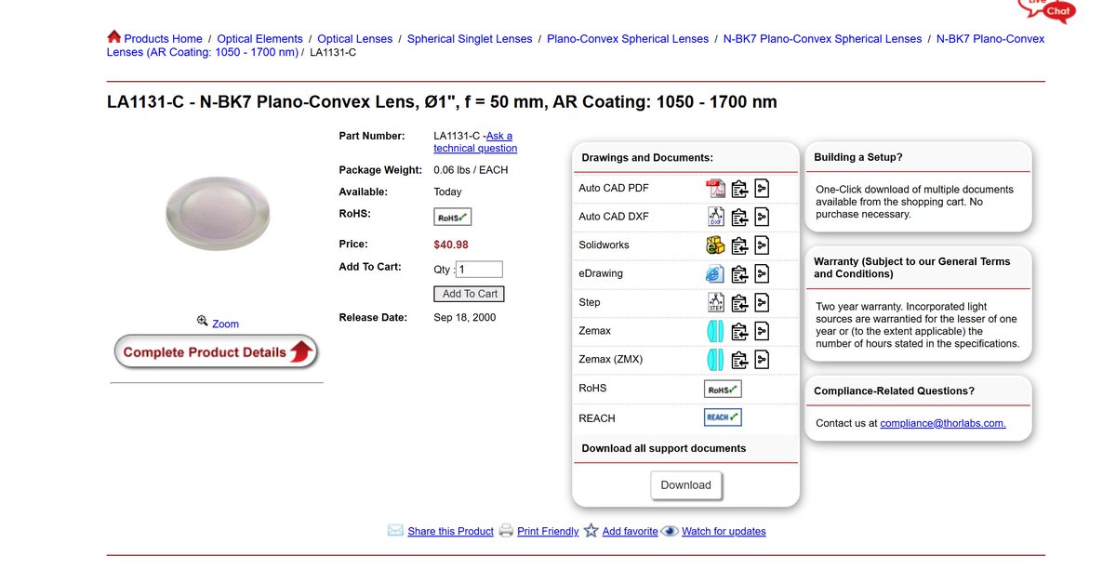Viewport: 1116px width, 569px height.
Task: Open the Auto CAD PDF file icon
Action: point(715,188)
